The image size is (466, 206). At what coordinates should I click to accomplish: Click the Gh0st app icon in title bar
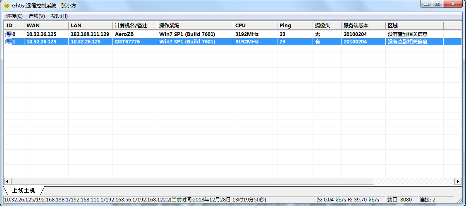[x=7, y=6]
